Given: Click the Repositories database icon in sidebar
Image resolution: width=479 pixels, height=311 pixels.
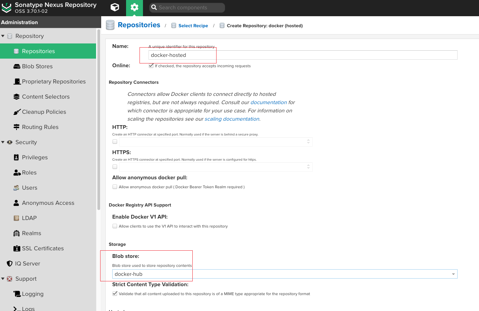Looking at the screenshot, I should pyautogui.click(x=16, y=51).
